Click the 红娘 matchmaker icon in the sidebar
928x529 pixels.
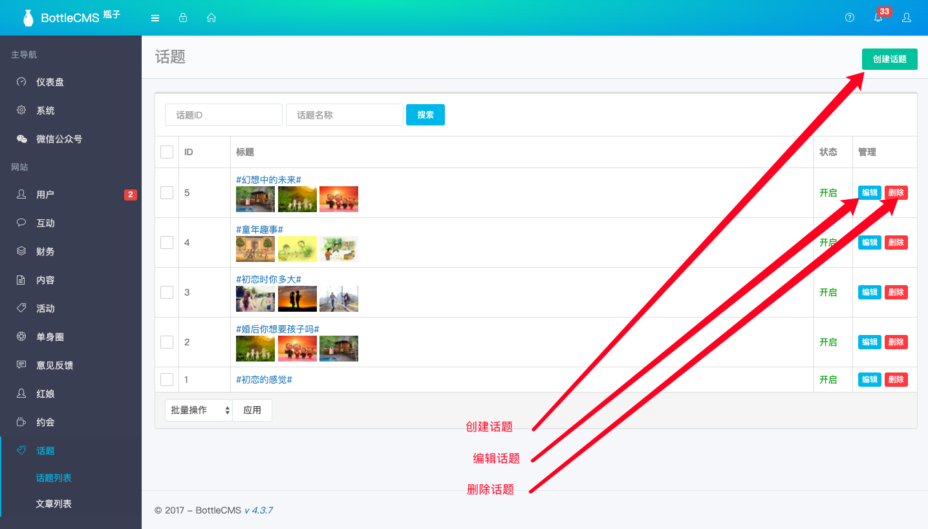point(21,394)
